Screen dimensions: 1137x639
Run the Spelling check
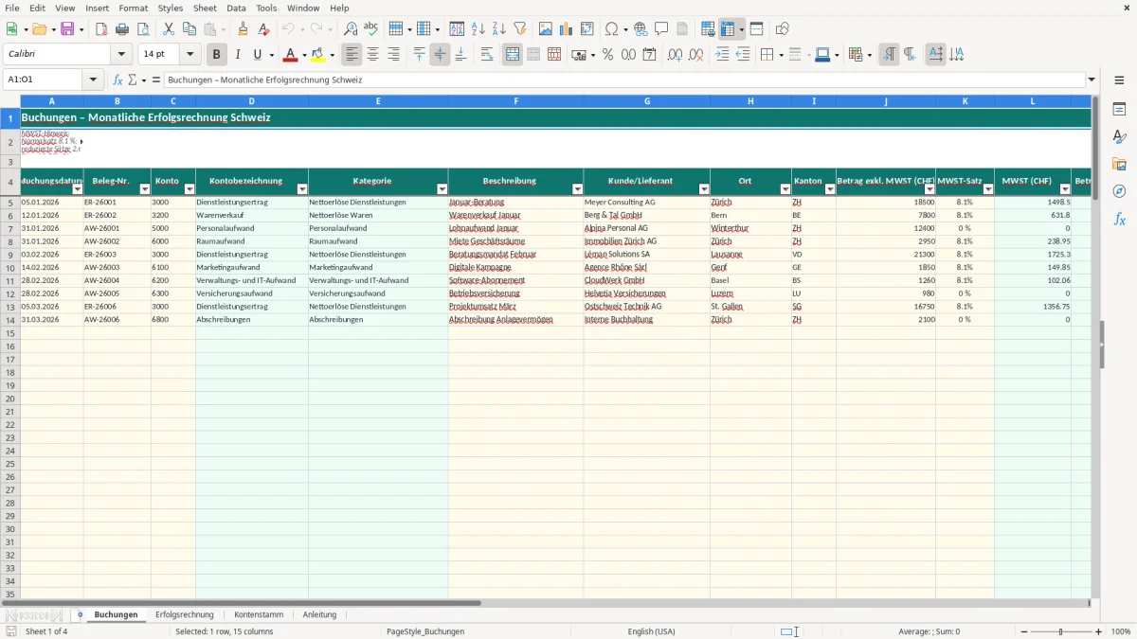pyautogui.click(x=370, y=29)
